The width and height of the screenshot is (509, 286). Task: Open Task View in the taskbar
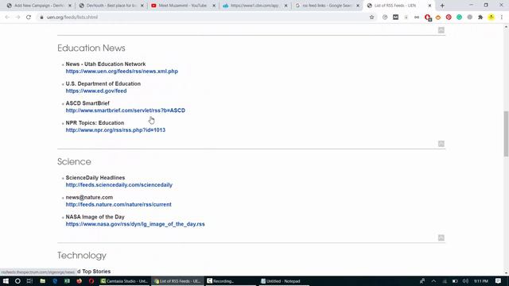click(x=30, y=281)
